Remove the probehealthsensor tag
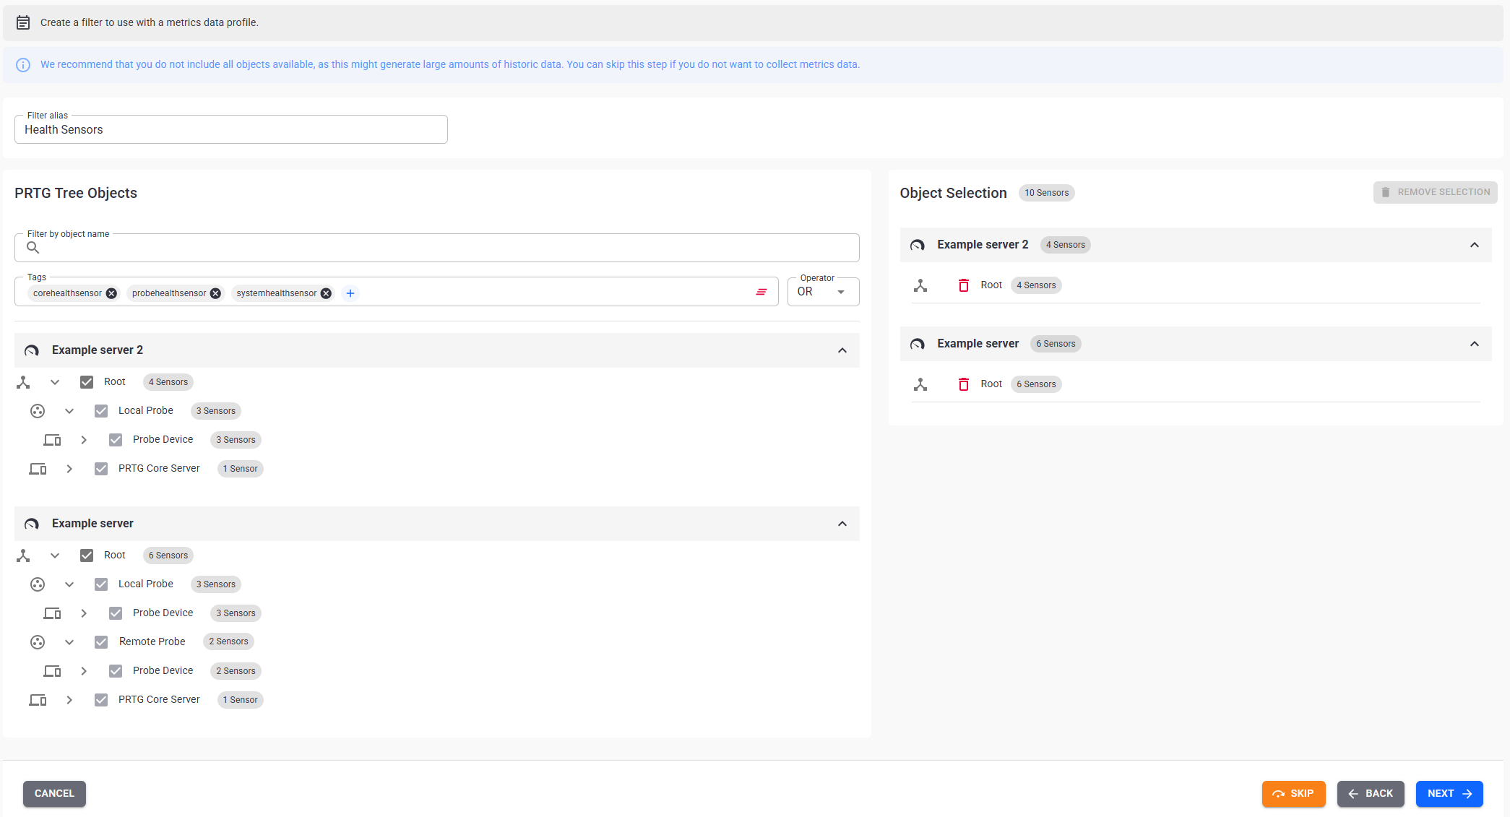Image resolution: width=1510 pixels, height=817 pixels. (x=215, y=293)
